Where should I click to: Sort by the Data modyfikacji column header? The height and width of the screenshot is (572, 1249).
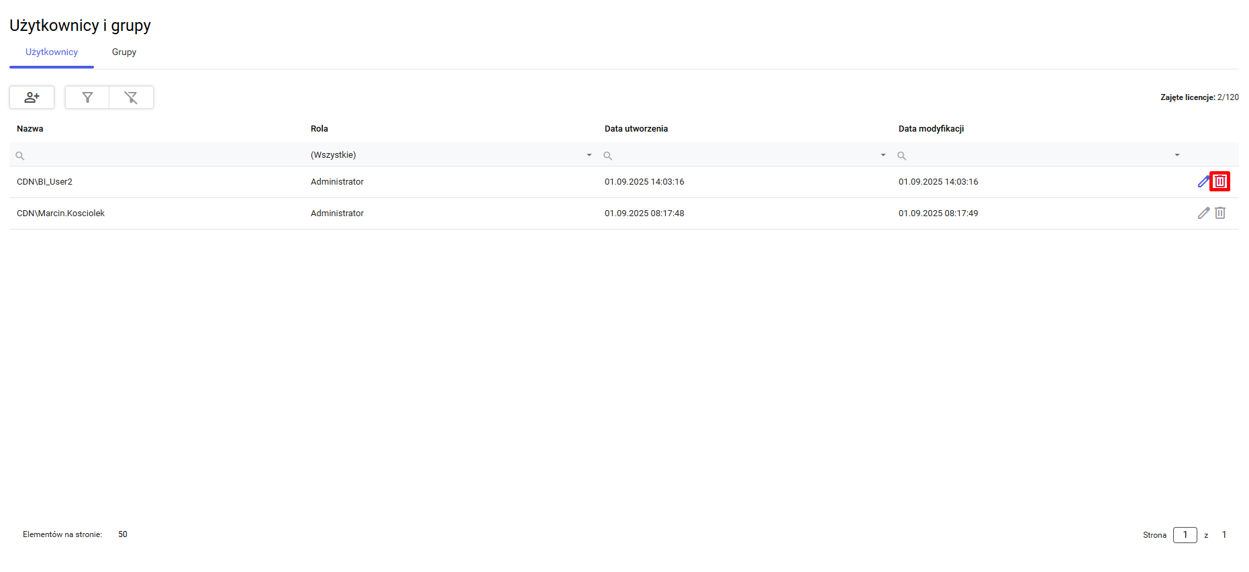coord(931,129)
